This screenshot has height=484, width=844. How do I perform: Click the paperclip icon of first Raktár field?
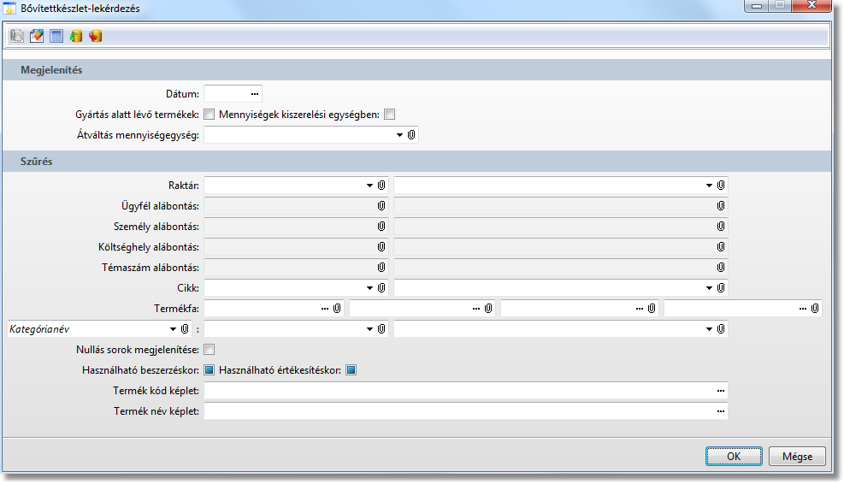coord(381,186)
